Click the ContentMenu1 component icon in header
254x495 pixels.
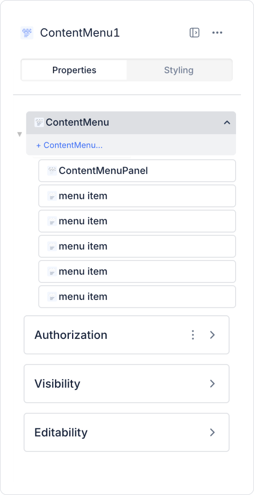click(27, 33)
